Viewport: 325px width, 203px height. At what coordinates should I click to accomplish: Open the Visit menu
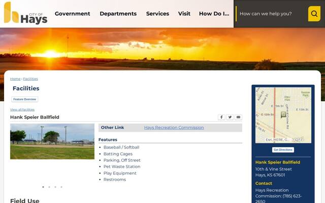184,14
